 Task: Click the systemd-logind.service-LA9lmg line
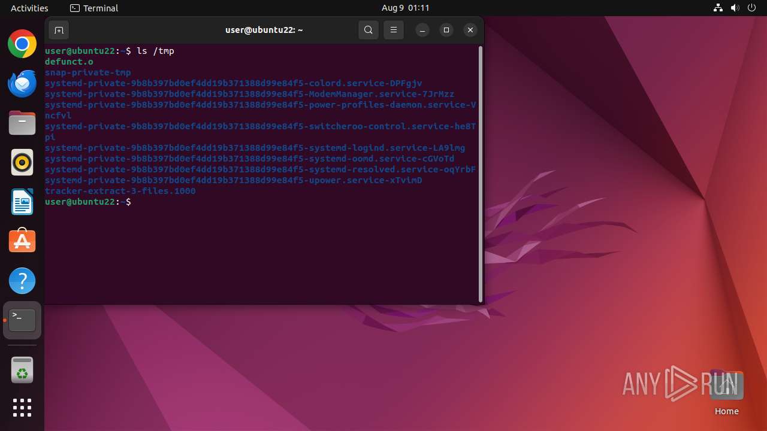point(255,148)
